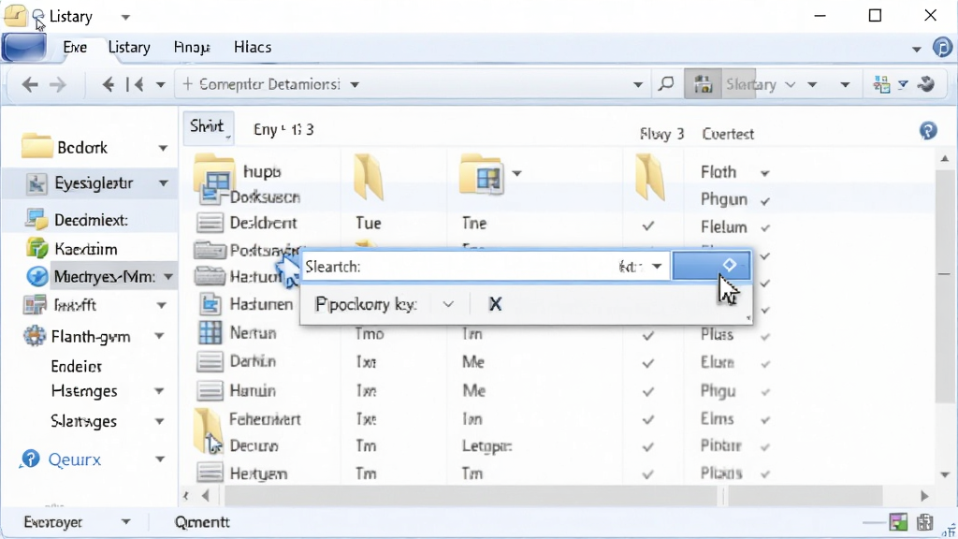This screenshot has width=958, height=539.
Task: Click the grid icon beside Nertun
Action: coord(210,333)
